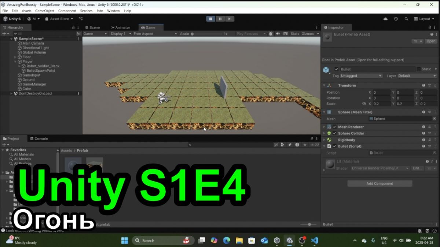440x247 pixels.
Task: Expand the Floor object in Hierarchy
Action: pos(15,57)
